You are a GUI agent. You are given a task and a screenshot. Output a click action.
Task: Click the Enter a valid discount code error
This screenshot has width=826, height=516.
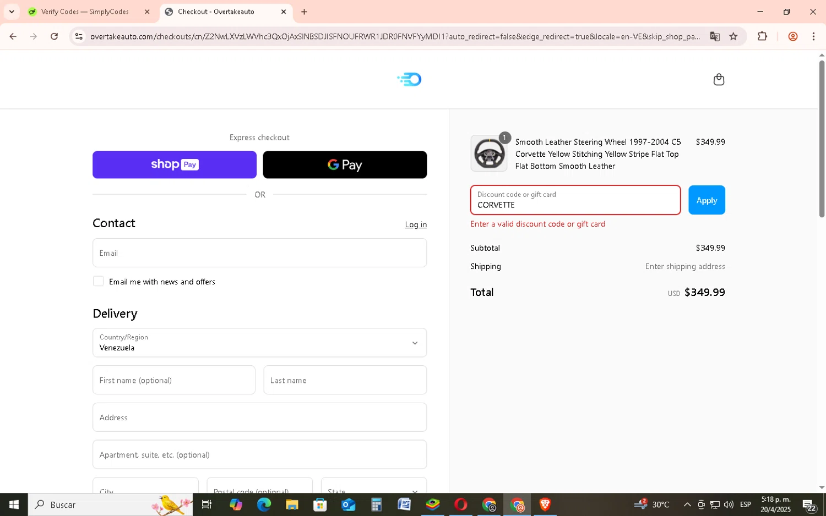pyautogui.click(x=538, y=224)
